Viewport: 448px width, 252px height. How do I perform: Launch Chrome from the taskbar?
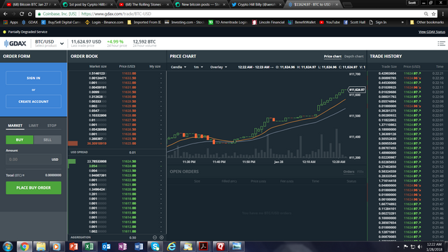coord(24,246)
